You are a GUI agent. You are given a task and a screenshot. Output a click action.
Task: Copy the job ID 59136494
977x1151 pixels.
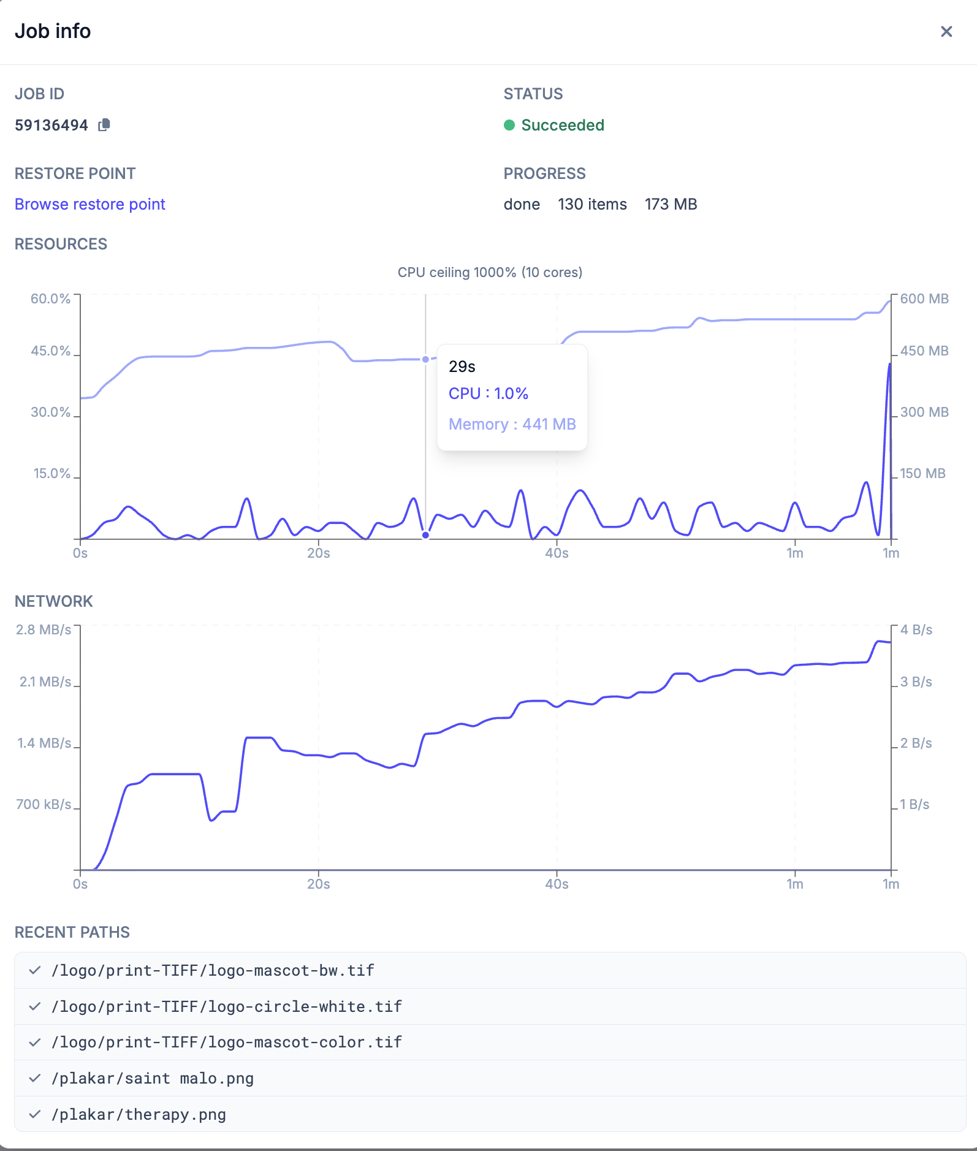click(x=104, y=125)
